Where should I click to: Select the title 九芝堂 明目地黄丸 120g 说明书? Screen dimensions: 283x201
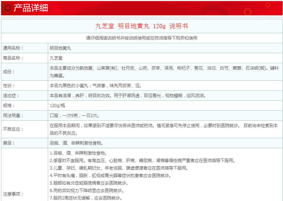[x=142, y=26]
